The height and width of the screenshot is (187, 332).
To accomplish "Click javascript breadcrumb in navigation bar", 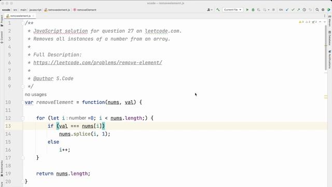I will pyautogui.click(x=35, y=10).
